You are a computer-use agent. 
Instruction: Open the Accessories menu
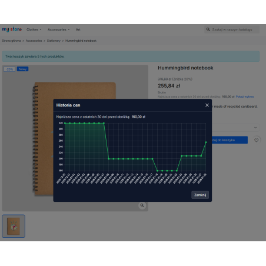(x=57, y=29)
